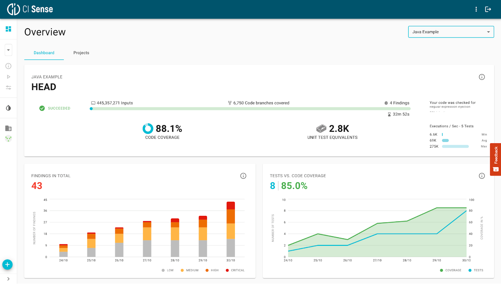
Task: Click the 24/10 findings bar
Action: coord(64,251)
